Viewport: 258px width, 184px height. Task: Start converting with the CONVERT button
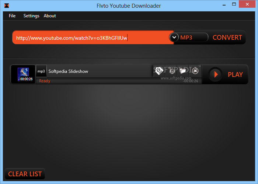point(227,38)
